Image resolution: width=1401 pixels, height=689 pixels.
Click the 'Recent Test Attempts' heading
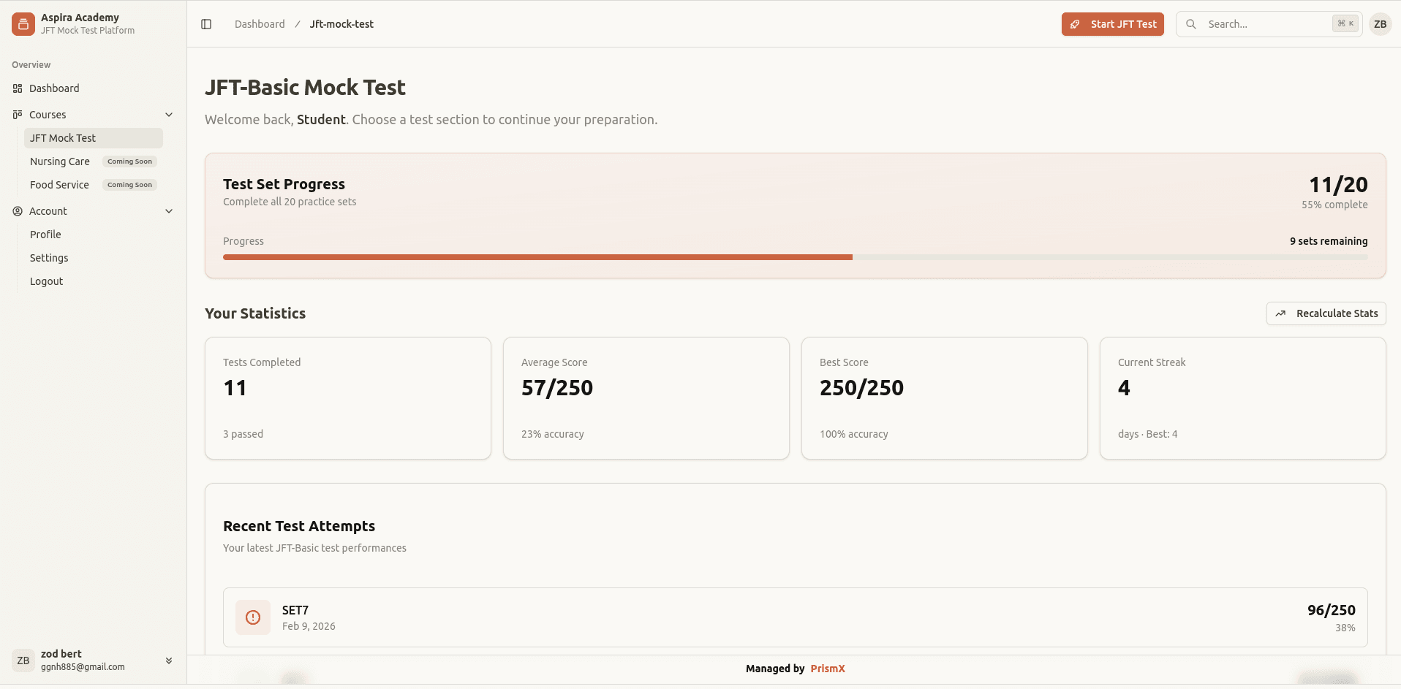point(299,526)
